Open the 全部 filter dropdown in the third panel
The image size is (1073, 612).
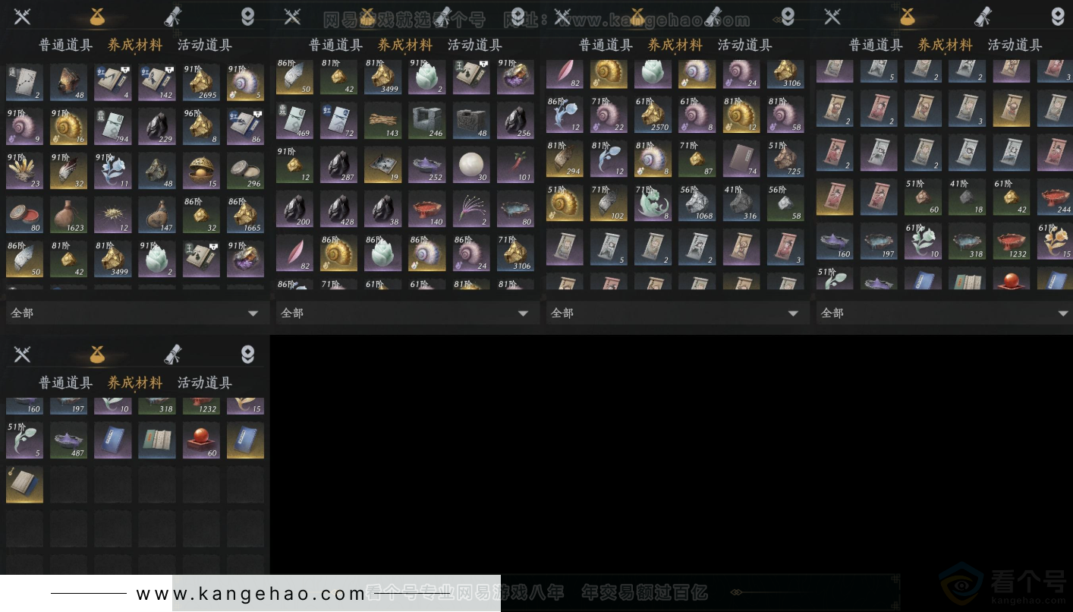click(x=677, y=312)
